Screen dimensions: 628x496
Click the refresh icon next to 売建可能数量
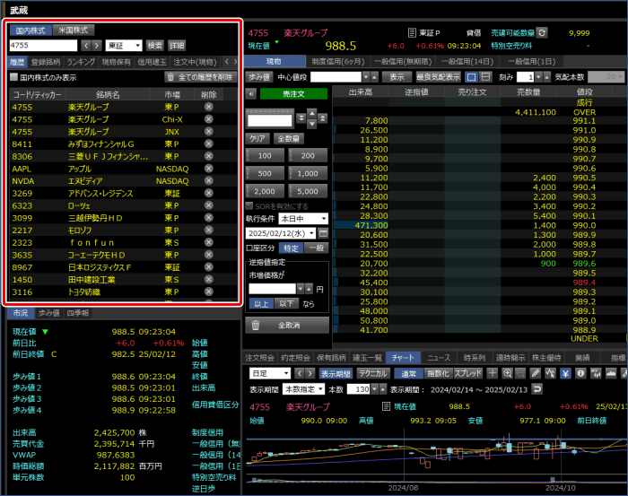[542, 33]
